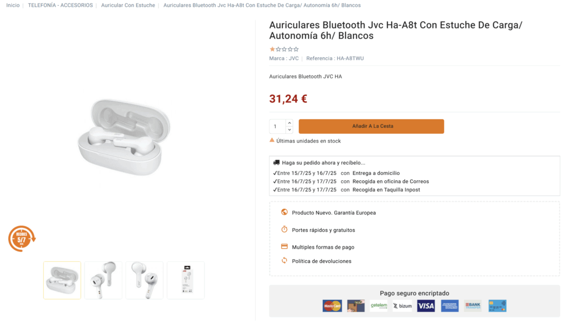
Task: Click the orange 5/7 delivery badge
Action: [22, 239]
